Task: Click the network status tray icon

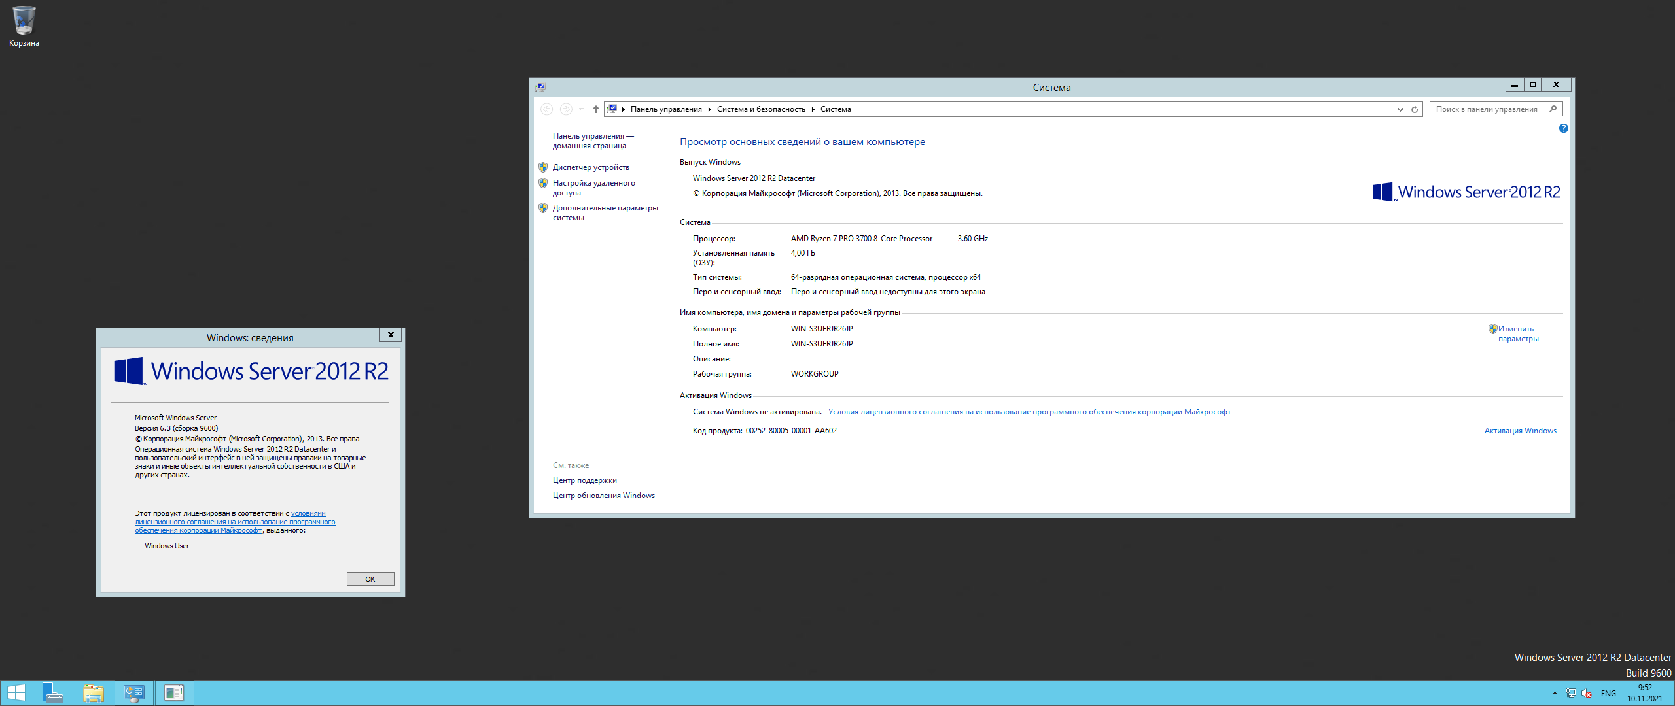Action: [1570, 693]
